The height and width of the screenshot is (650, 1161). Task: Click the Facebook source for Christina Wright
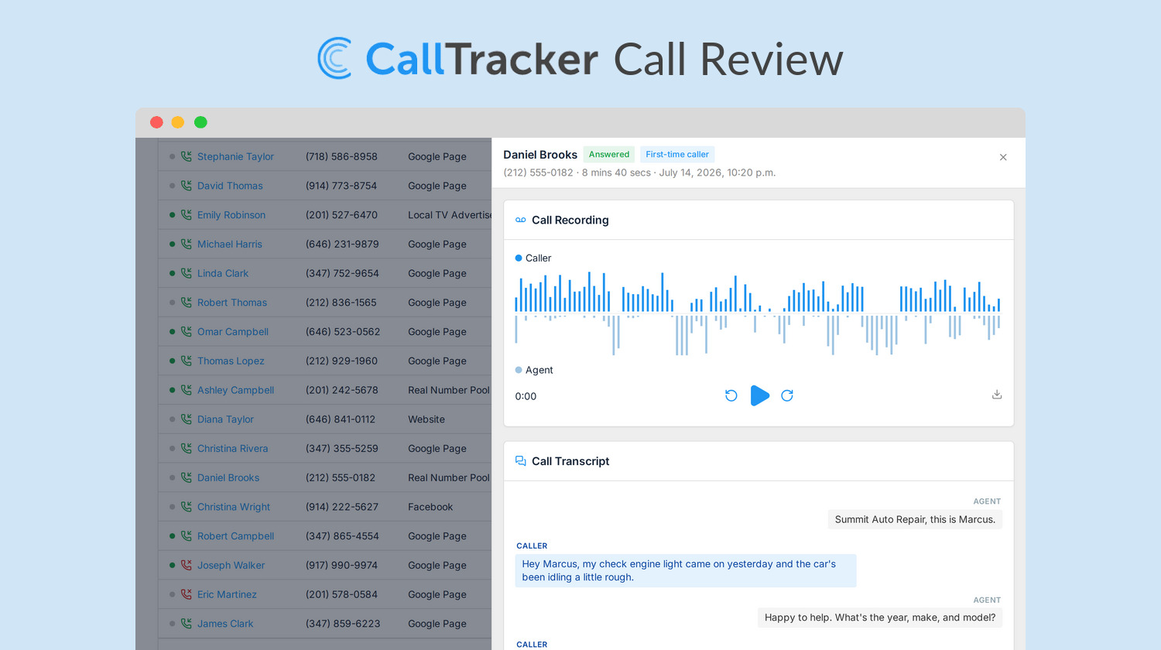tap(430, 507)
